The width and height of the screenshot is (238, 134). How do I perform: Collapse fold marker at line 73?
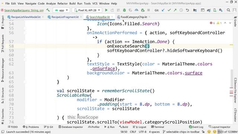[25, 118]
